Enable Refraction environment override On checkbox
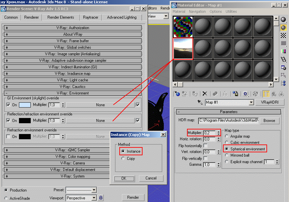Viewport: 289px width, 202px height. pyautogui.click(x=8, y=136)
